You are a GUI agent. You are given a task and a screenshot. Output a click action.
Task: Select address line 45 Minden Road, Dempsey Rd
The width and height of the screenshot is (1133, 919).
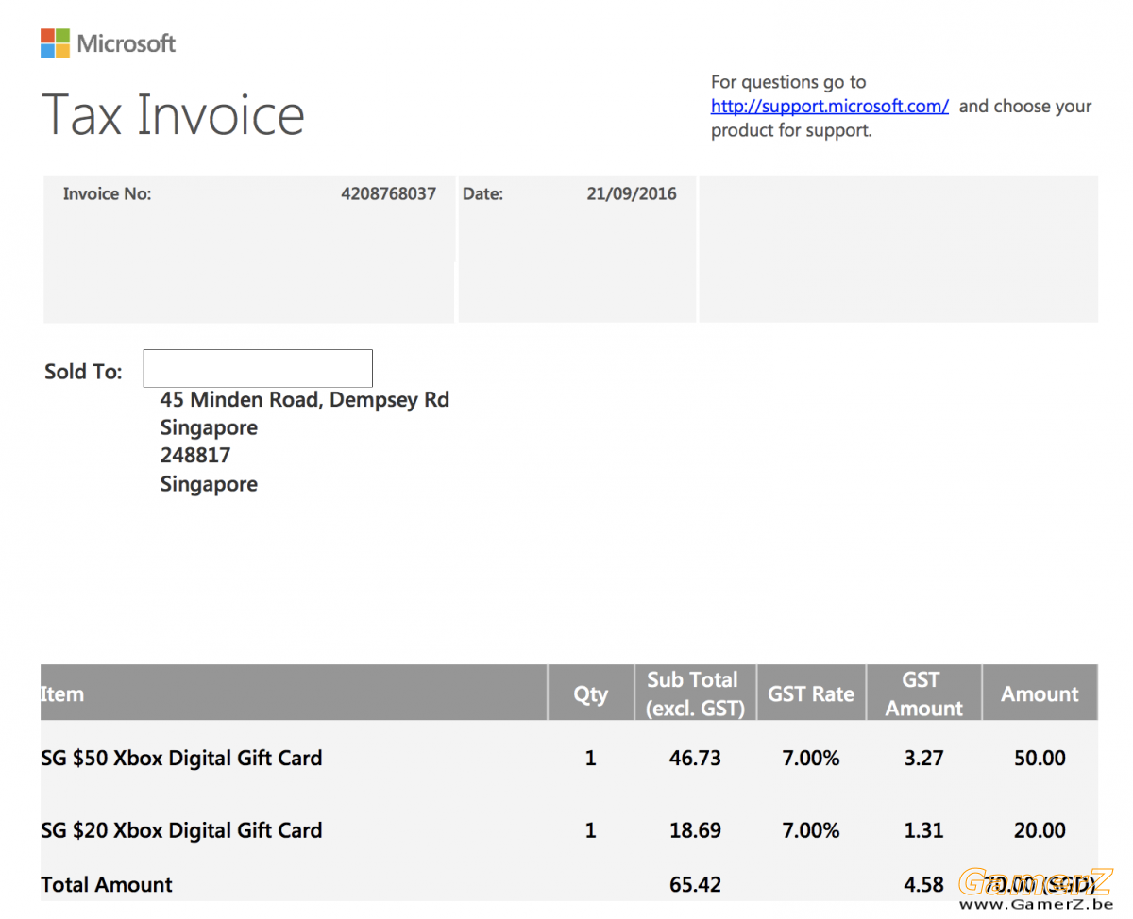305,400
